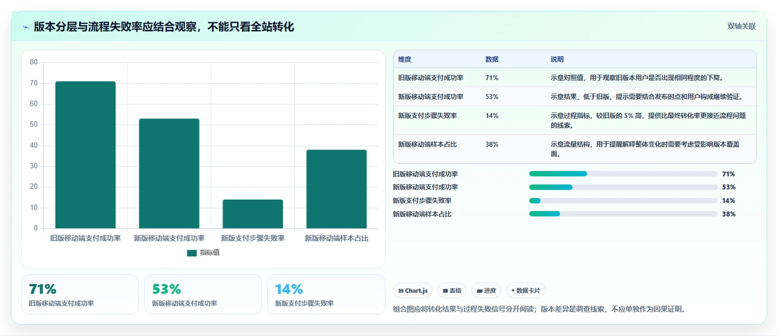The width and height of the screenshot is (778, 336).
Task: Click the 新版移动端样本占比 x-axis label
Action: [x=337, y=238]
